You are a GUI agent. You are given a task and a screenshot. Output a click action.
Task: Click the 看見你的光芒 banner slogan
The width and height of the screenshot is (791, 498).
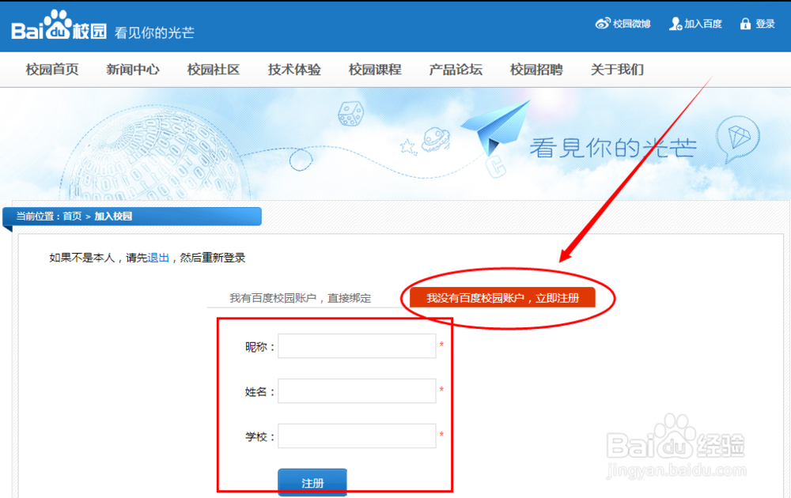[613, 148]
